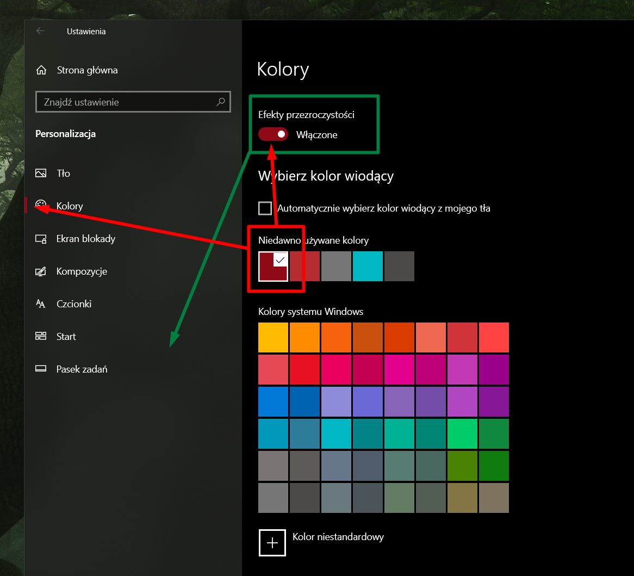Viewport: 634px width, 576px height.
Task: Open the Ekran blokady icon
Action: 41,239
